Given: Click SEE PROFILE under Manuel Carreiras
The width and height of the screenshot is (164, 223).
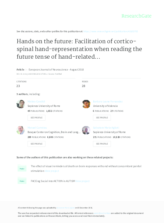Looking at the screenshot, I should pos(36,144).
